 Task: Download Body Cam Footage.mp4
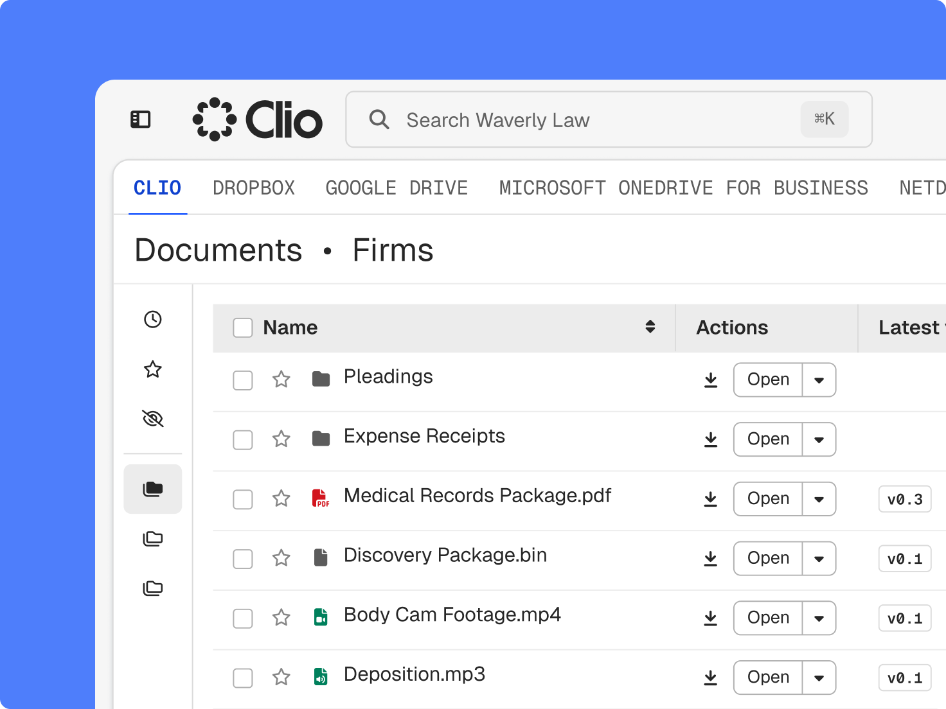pyautogui.click(x=711, y=618)
